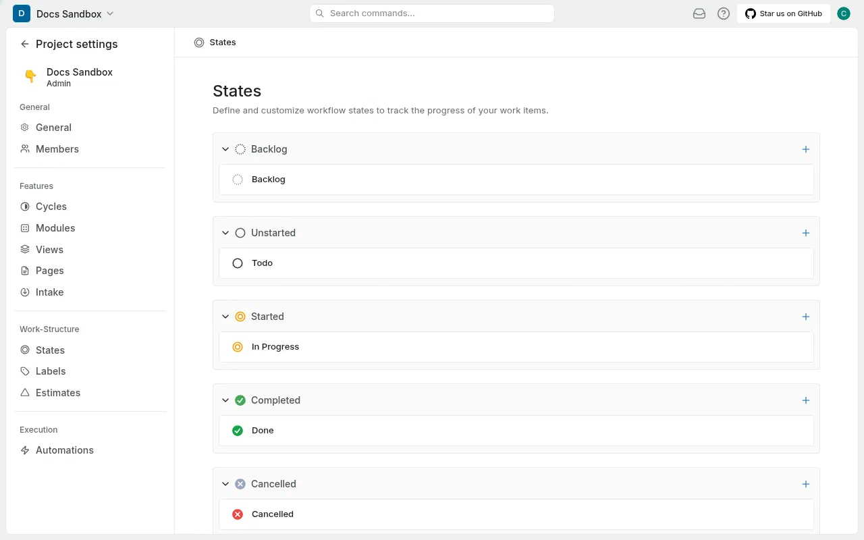
Task: Add a state to Started group
Action: pos(806,317)
